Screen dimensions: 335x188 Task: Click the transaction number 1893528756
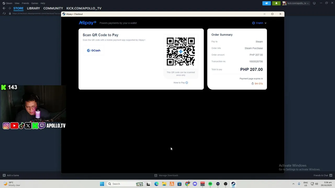(256, 62)
